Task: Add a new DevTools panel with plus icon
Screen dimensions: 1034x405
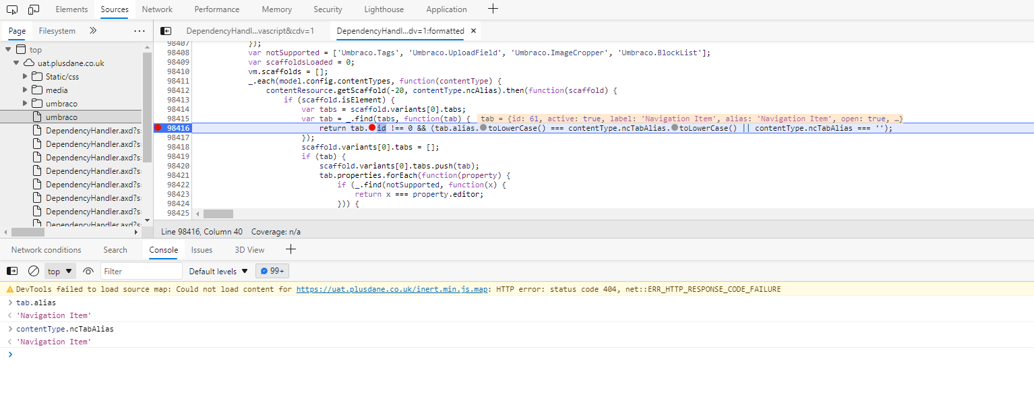Action: (493, 9)
